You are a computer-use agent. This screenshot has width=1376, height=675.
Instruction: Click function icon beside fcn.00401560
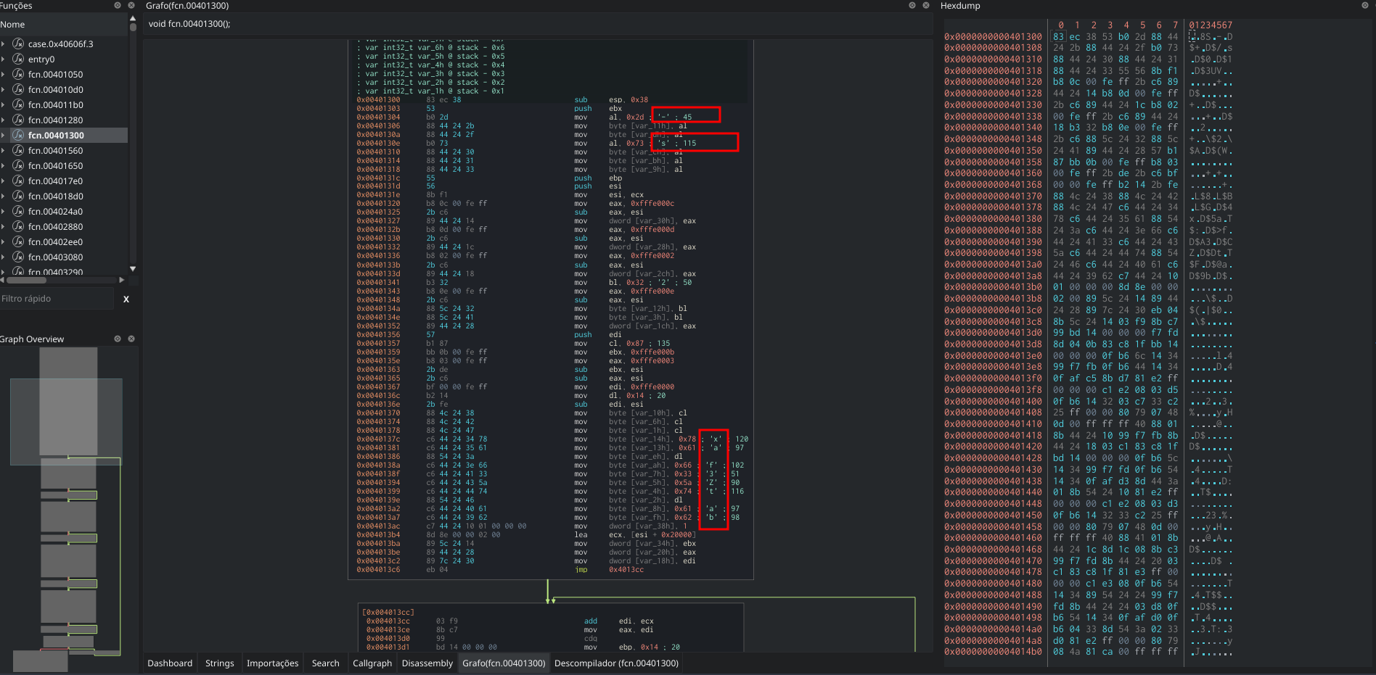18,150
